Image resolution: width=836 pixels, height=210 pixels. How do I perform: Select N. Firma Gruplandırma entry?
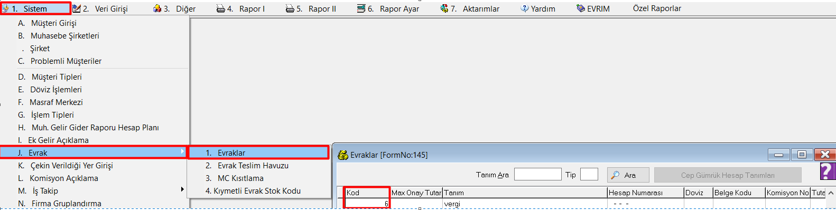click(x=95, y=204)
